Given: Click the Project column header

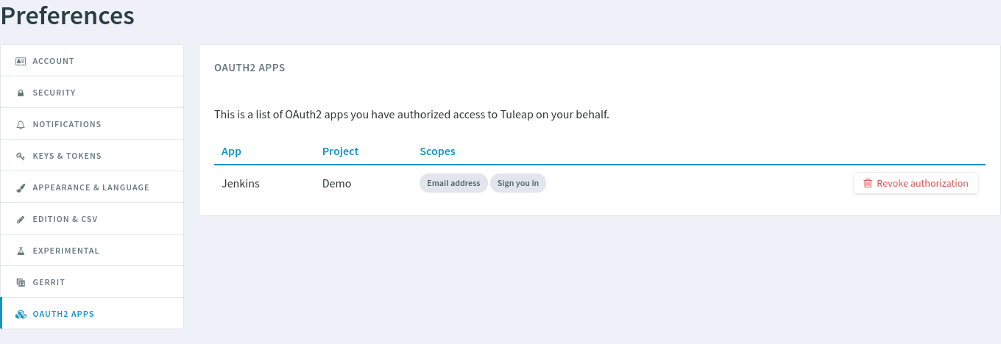Looking at the screenshot, I should click(340, 151).
